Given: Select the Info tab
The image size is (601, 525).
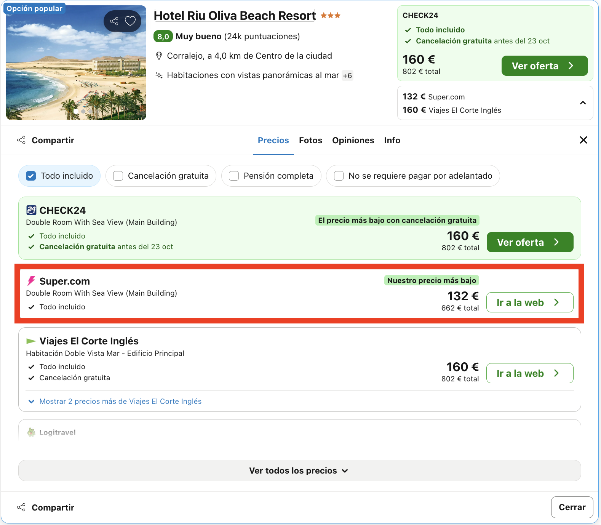Looking at the screenshot, I should click(x=392, y=140).
